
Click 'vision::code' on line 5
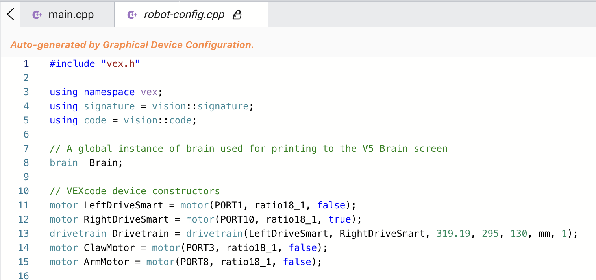(x=157, y=120)
